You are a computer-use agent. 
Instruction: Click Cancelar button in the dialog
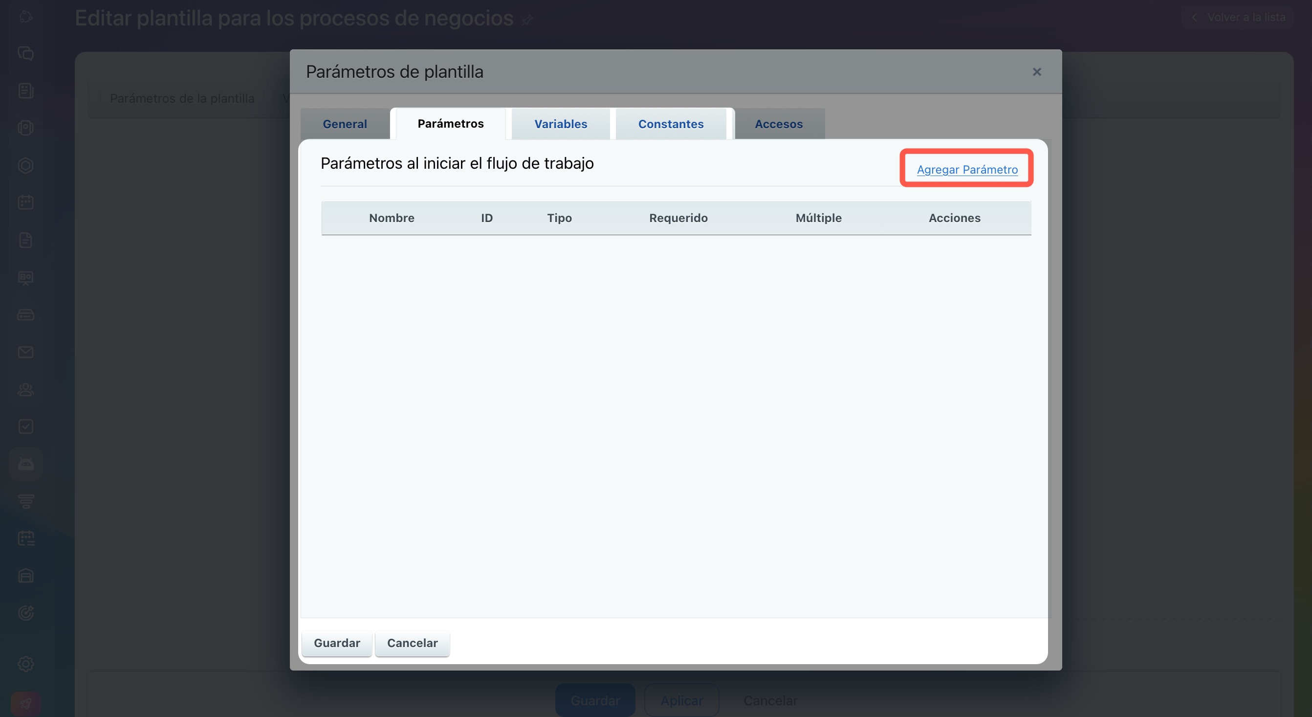coord(412,643)
